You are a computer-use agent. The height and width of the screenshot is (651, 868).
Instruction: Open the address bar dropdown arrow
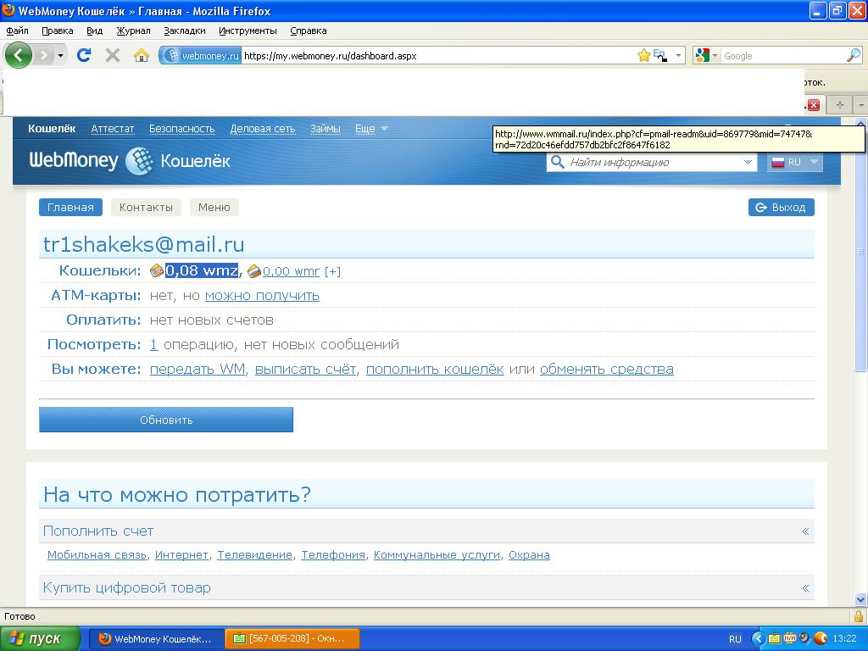tap(678, 55)
